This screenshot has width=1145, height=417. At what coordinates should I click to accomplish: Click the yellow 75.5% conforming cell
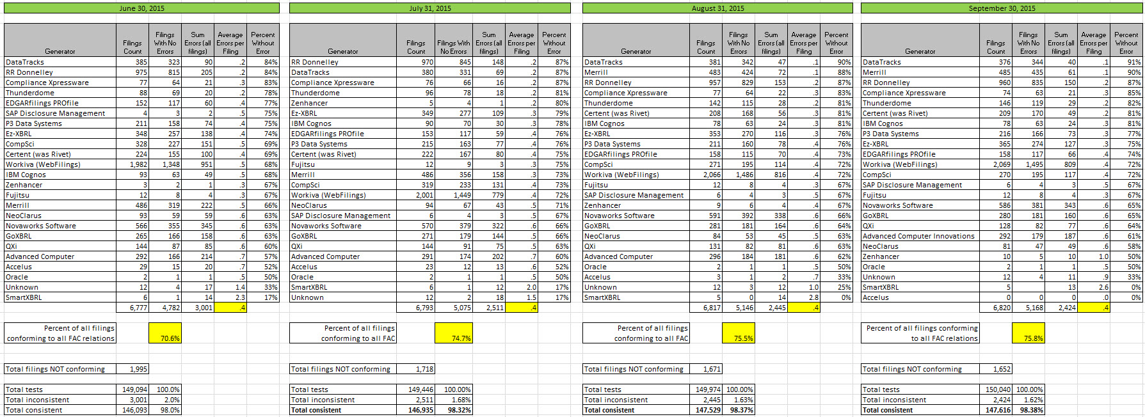pos(739,333)
